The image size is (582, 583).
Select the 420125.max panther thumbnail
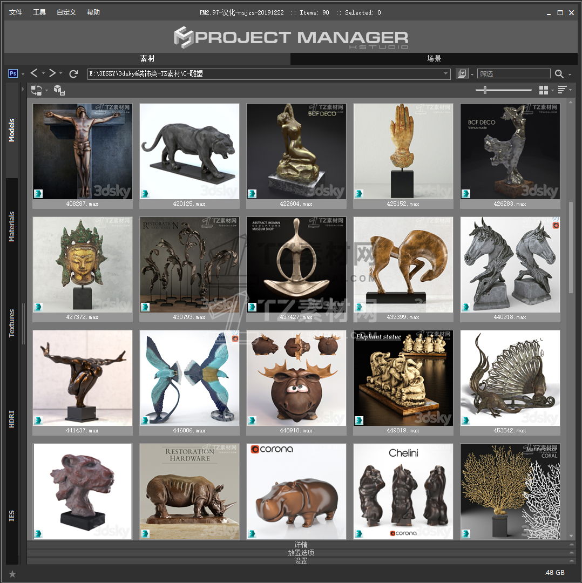(x=189, y=151)
